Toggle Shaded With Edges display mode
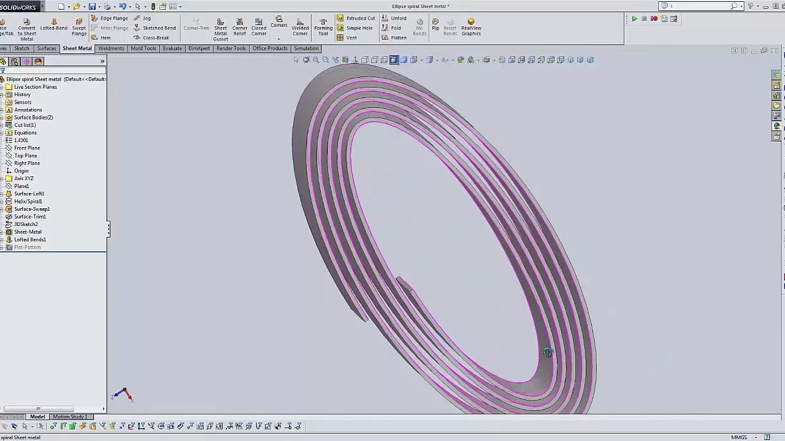785x441 pixels. (x=394, y=59)
